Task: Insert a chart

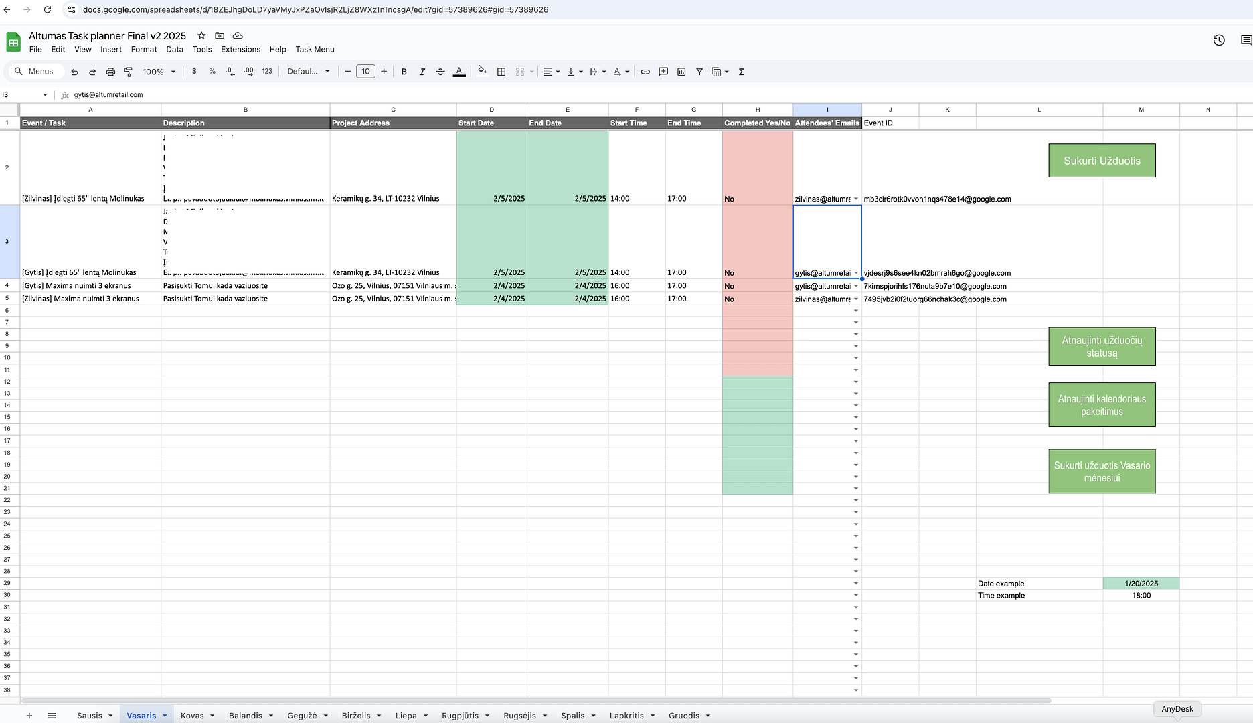Action: [681, 72]
